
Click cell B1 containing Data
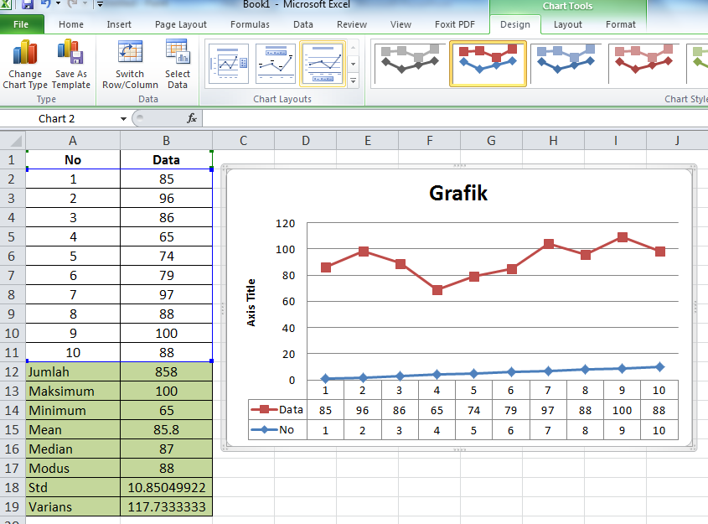click(x=166, y=160)
